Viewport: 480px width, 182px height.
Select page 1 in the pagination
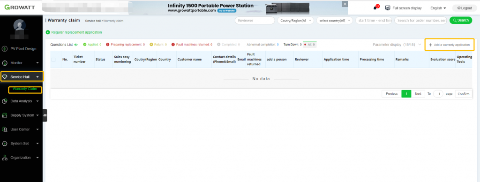click(x=406, y=94)
